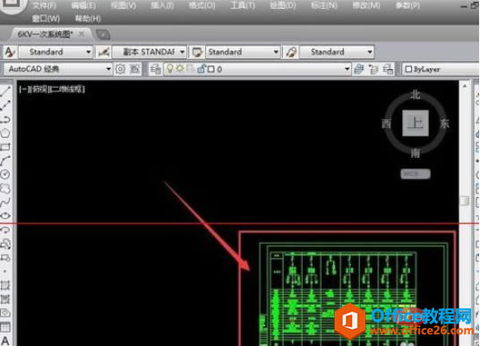Open the Layer Properties Manager
Image resolution: width=480 pixels, height=346 pixels.
(x=156, y=69)
